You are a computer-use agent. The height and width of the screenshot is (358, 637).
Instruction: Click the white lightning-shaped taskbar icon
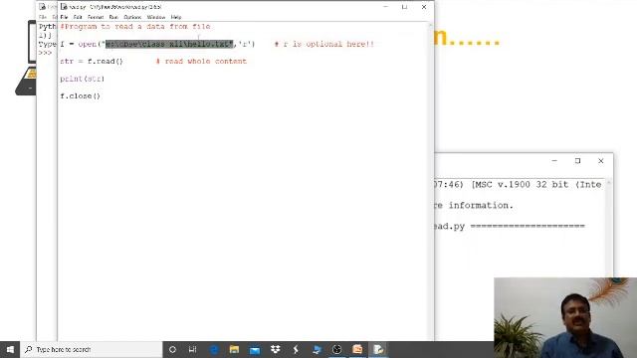pyautogui.click(x=296, y=349)
